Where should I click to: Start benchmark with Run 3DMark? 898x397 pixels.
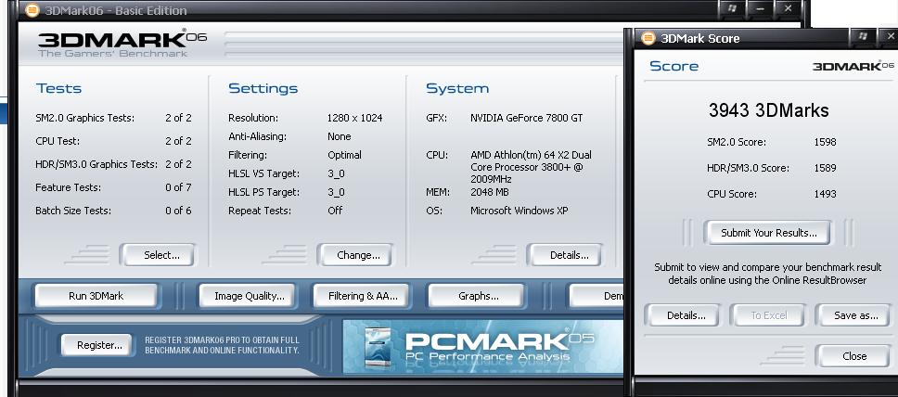click(x=96, y=296)
